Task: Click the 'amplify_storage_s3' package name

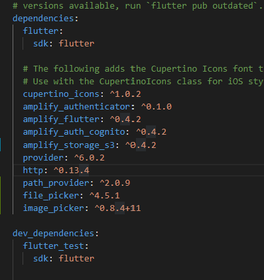Action: click(69, 145)
